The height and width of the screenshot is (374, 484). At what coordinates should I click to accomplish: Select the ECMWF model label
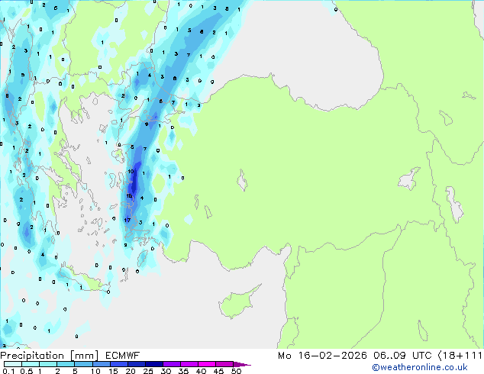[123, 356]
